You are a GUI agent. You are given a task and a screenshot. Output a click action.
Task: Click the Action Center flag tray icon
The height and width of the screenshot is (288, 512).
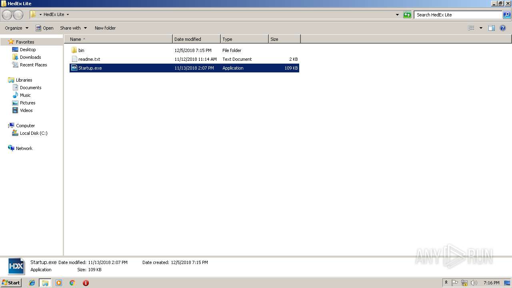point(455,283)
